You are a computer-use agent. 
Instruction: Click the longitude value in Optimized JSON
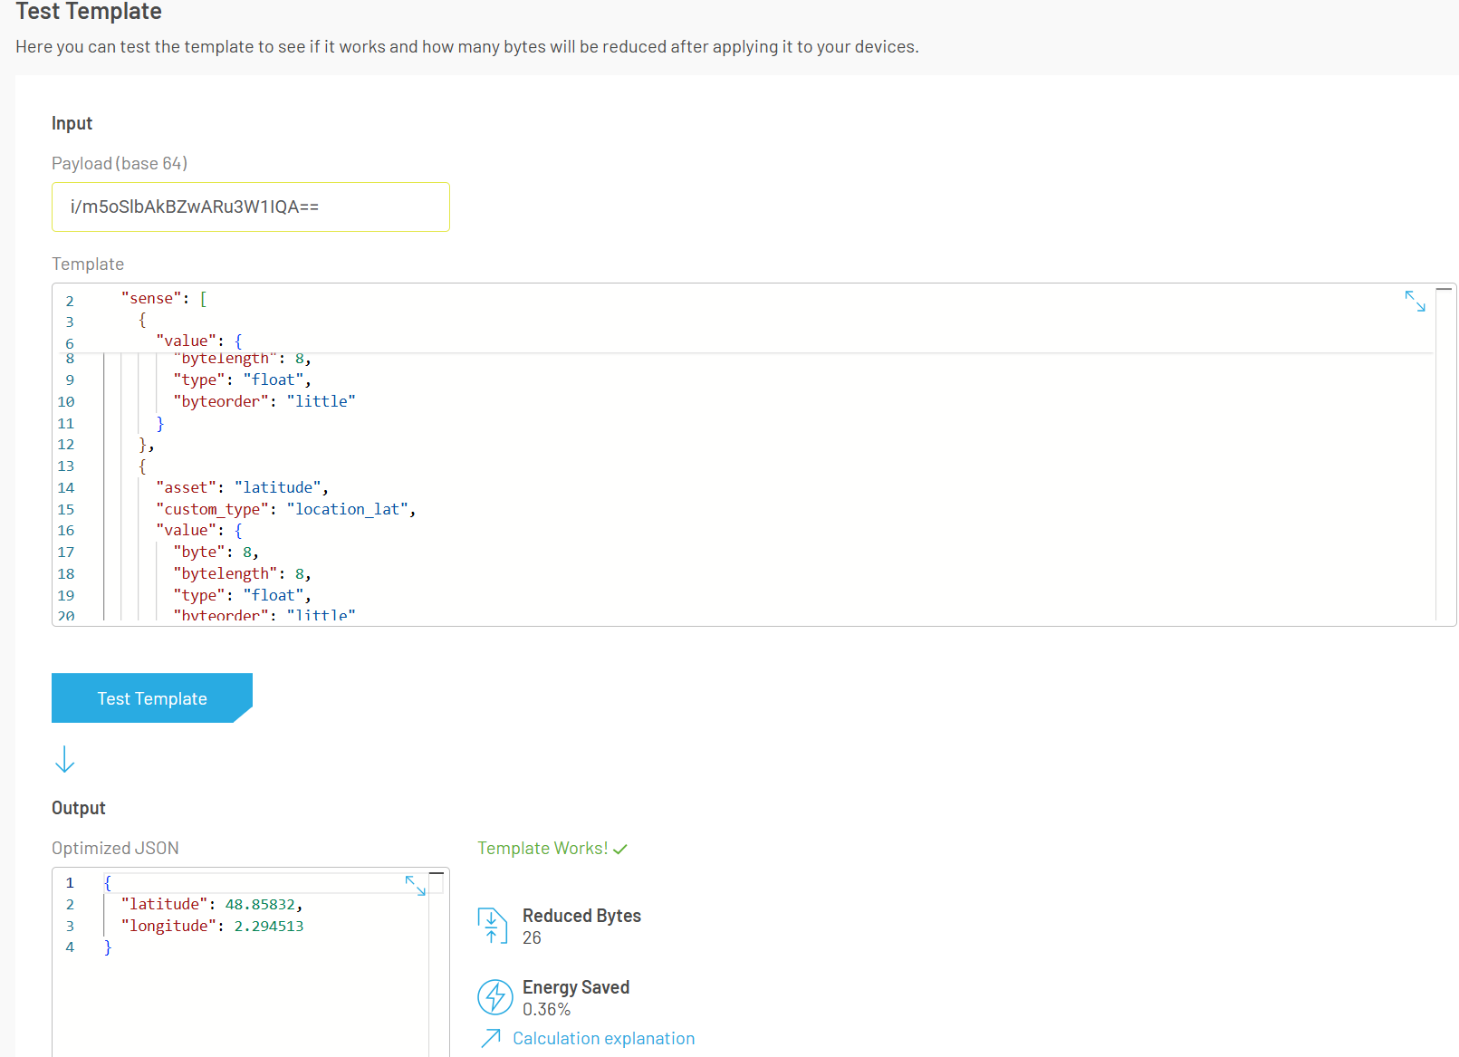click(268, 925)
